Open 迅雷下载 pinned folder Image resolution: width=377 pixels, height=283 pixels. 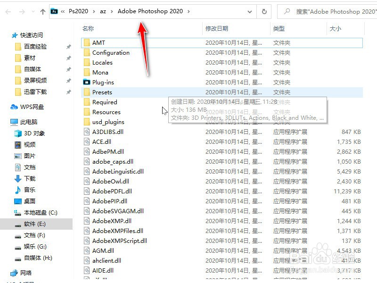(x=35, y=92)
